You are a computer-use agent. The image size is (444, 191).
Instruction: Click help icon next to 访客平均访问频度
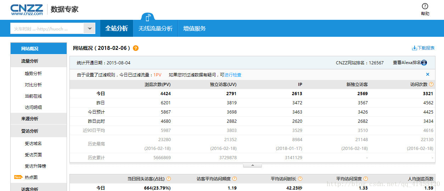pos(234,179)
